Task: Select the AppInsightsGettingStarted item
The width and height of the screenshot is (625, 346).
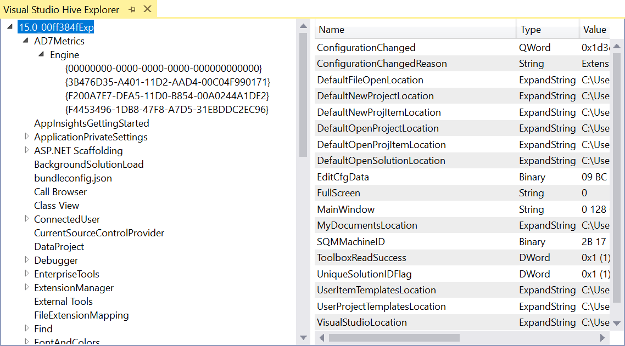Action: pos(92,123)
